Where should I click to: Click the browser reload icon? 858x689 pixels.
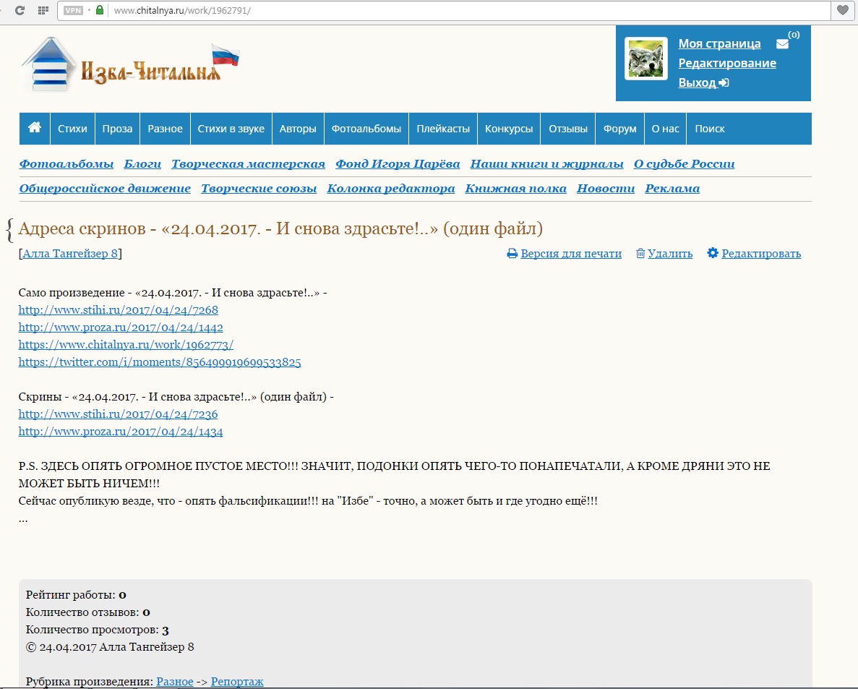20,11
